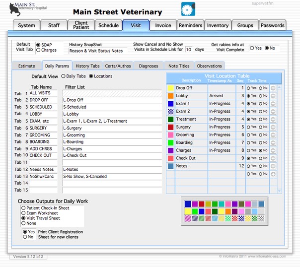This screenshot has height=268, width=300.
Task: Add a new location row with the plus button
Action: [x=272, y=174]
